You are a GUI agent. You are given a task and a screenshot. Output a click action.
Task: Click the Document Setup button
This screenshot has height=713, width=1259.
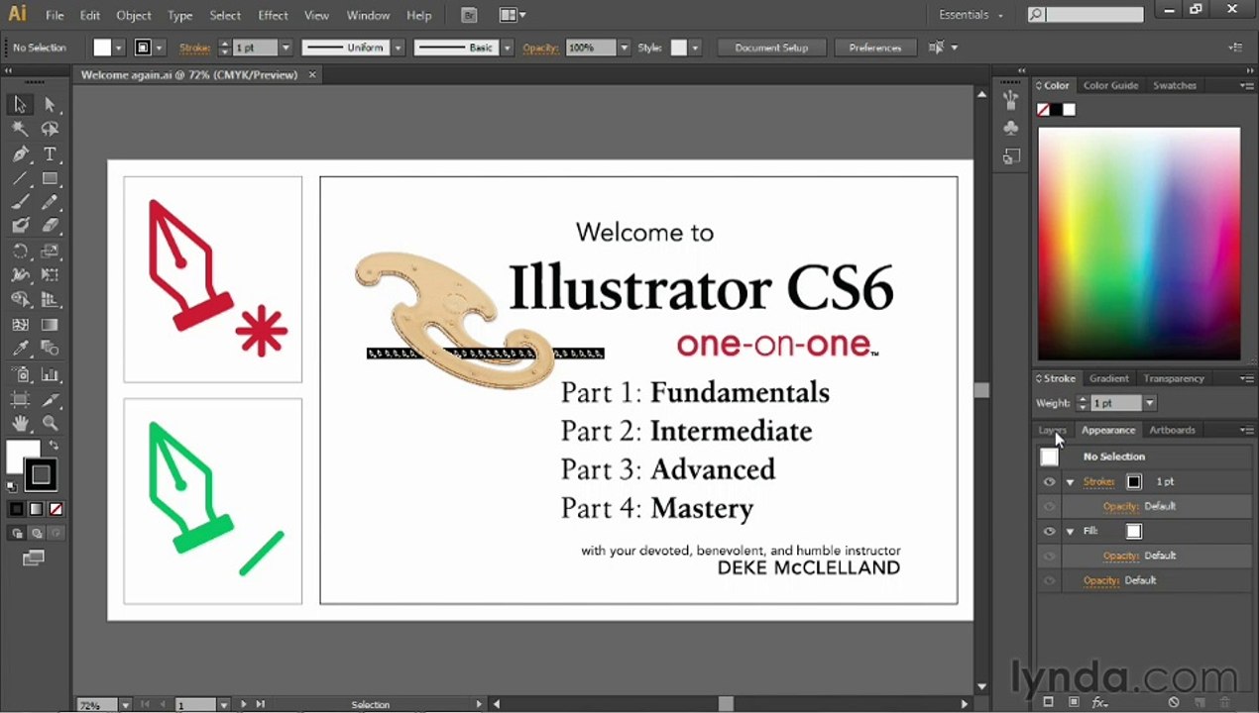pos(771,48)
